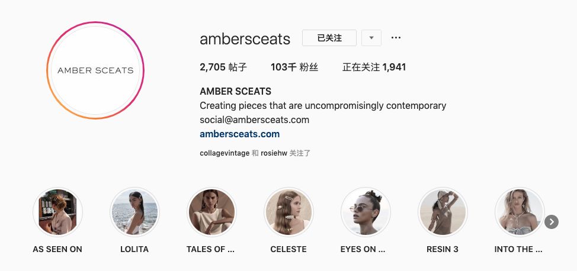Open the LOLITA highlight circle
The image size is (577, 271).
(x=134, y=212)
